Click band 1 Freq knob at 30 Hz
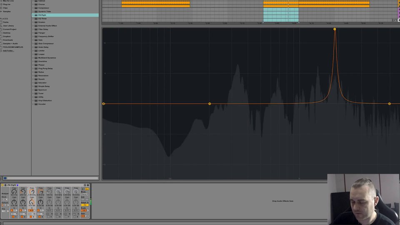The image size is (400, 225). coord(14,192)
